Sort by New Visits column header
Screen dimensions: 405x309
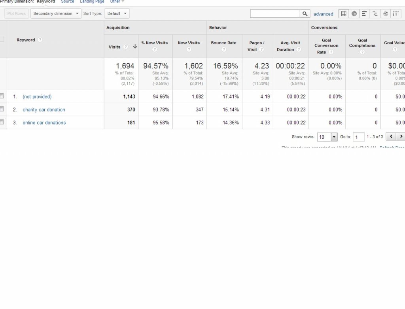coord(189,43)
